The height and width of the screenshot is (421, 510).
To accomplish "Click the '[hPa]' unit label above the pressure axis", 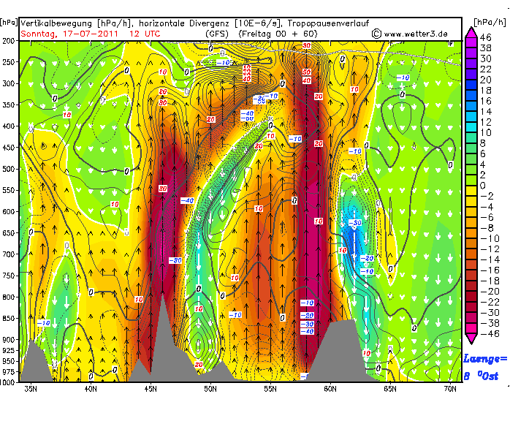I will [9, 22].
